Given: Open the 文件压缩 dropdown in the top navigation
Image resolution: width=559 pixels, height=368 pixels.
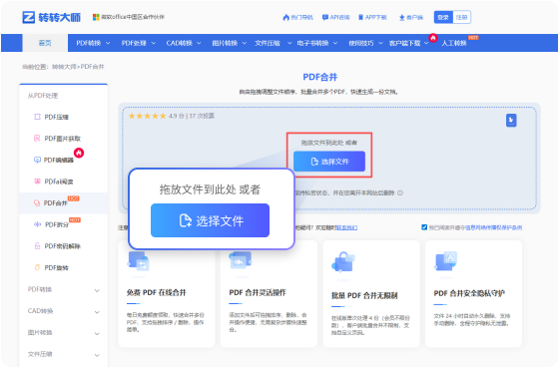Looking at the screenshot, I should pyautogui.click(x=274, y=43).
